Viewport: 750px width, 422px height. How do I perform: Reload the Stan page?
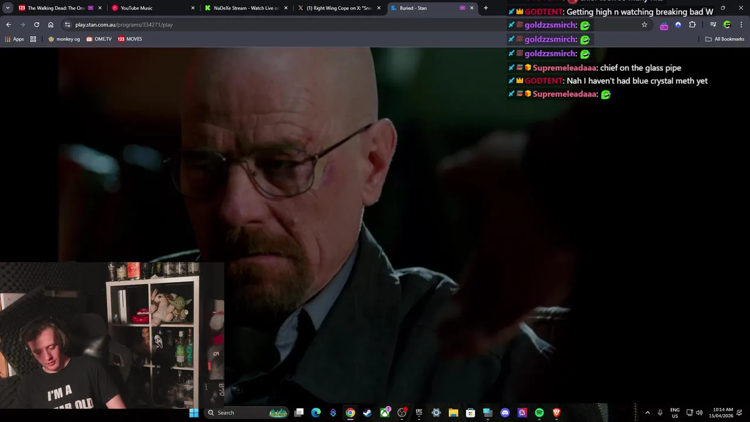36,25
